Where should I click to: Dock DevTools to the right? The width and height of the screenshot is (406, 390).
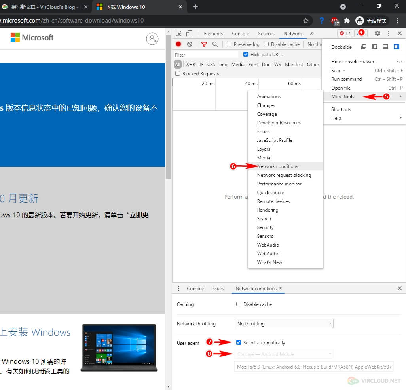(x=397, y=47)
